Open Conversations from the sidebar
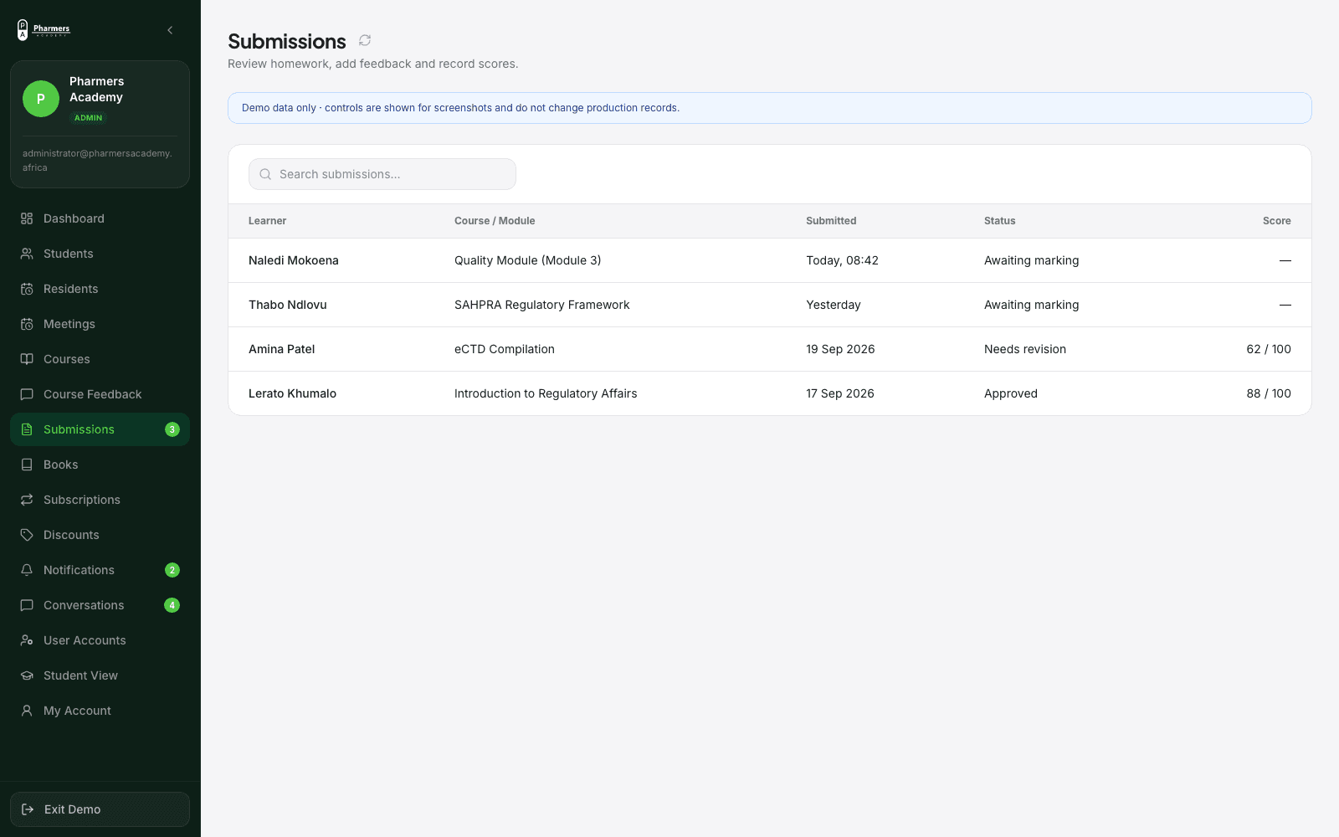Viewport: 1339px width, 837px height. [x=100, y=605]
